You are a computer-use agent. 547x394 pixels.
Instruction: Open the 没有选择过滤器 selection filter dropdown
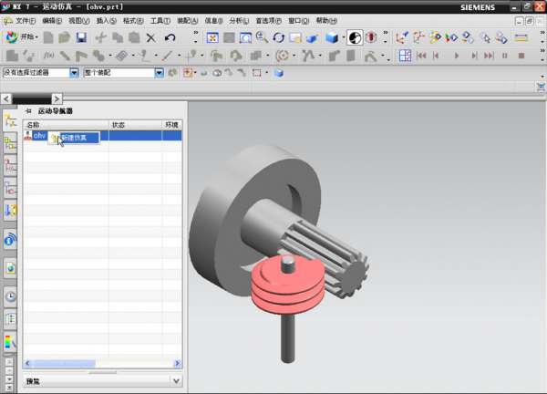pyautogui.click(x=74, y=73)
